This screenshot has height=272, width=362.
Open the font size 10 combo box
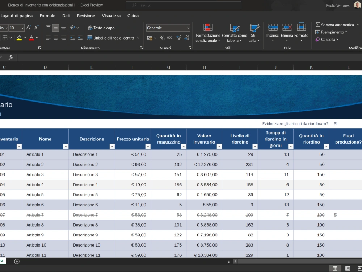17,28
